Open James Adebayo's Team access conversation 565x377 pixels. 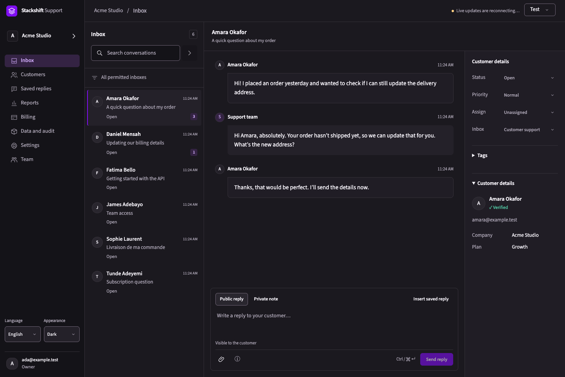pos(144,213)
